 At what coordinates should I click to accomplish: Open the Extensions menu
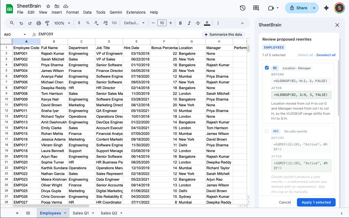click(x=136, y=12)
